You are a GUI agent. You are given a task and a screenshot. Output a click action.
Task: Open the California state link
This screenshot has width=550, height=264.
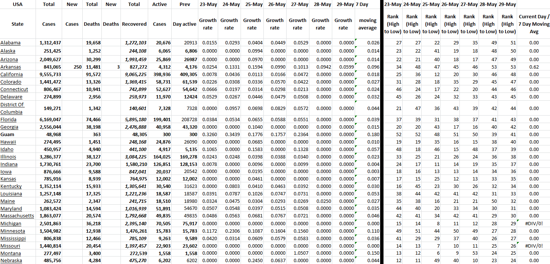coord(12,75)
